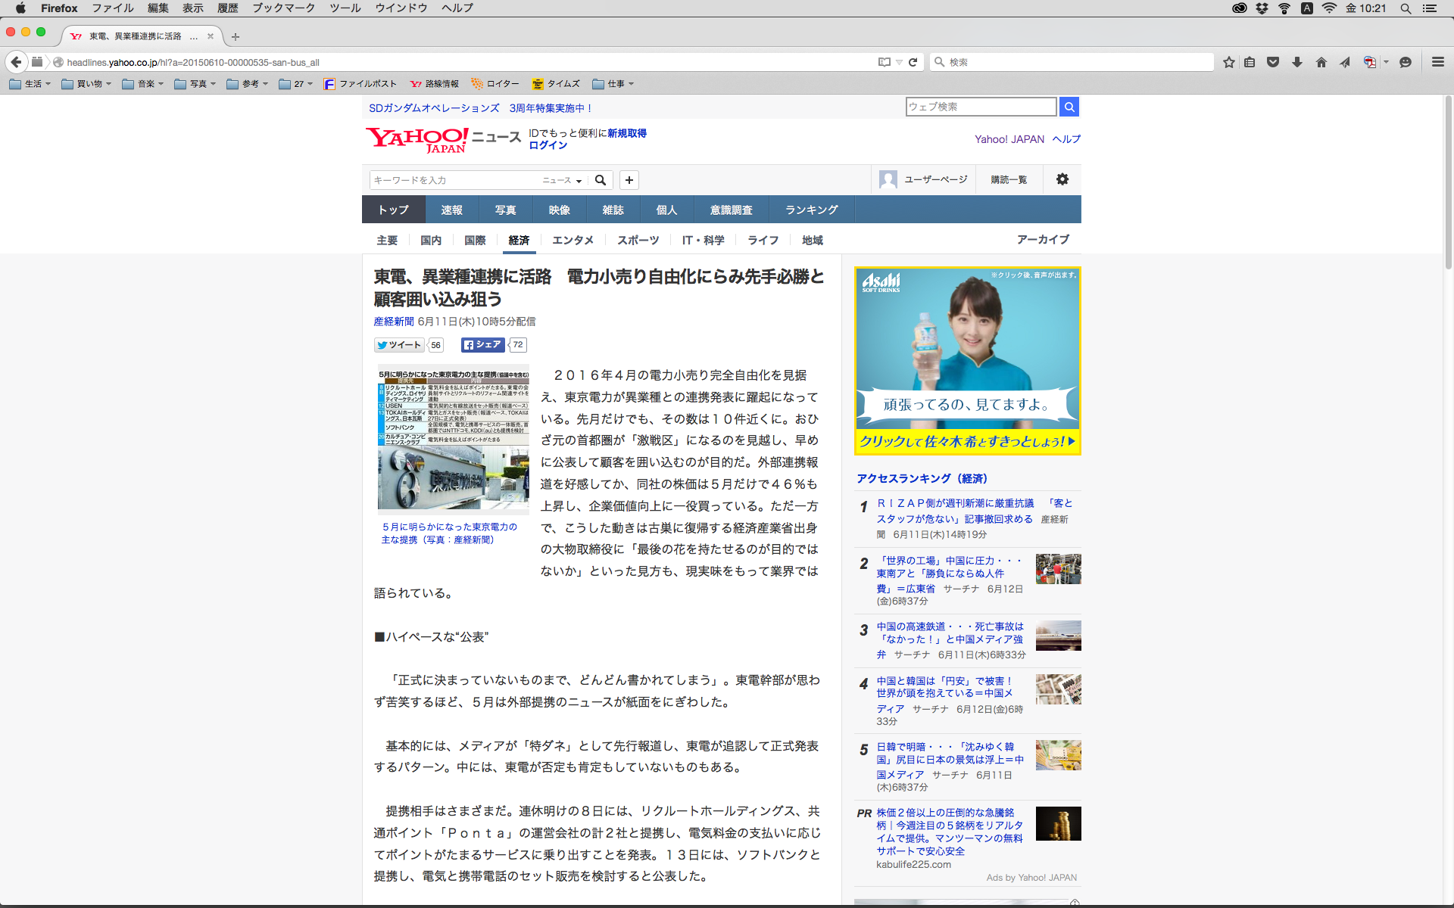Expand the PDF extension dropdown arrow
1454x908 pixels.
(x=1387, y=62)
